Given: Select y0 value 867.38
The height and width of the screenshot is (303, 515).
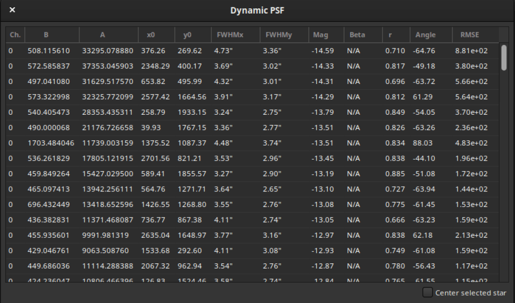Looking at the screenshot, I should [190, 220].
